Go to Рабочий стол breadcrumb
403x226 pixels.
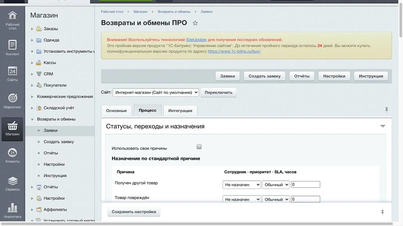(x=112, y=12)
